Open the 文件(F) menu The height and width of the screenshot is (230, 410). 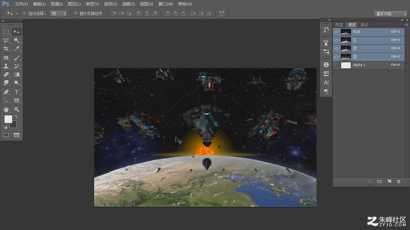point(21,4)
